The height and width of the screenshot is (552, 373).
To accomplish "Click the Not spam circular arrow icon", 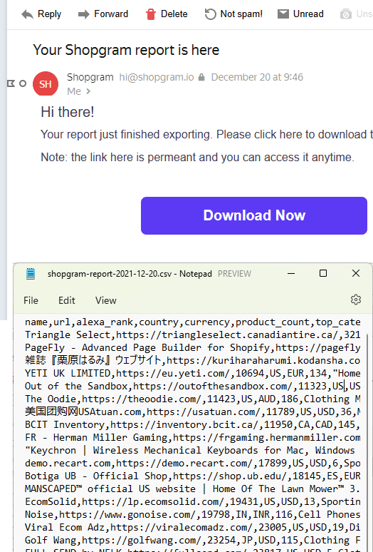I will tap(210, 14).
